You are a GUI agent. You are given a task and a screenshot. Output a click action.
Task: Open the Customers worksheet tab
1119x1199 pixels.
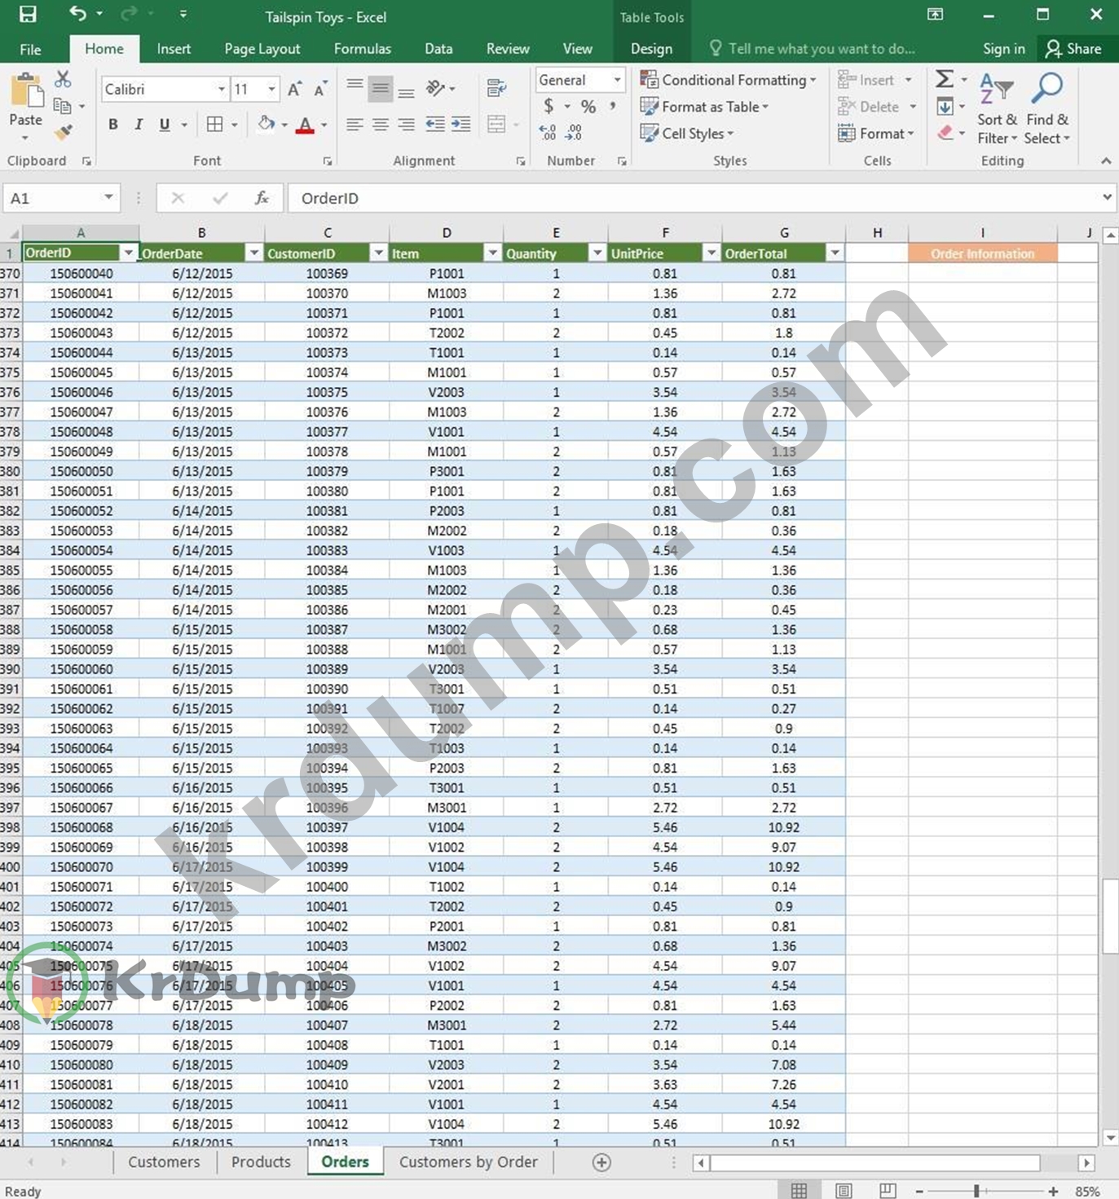click(164, 1162)
